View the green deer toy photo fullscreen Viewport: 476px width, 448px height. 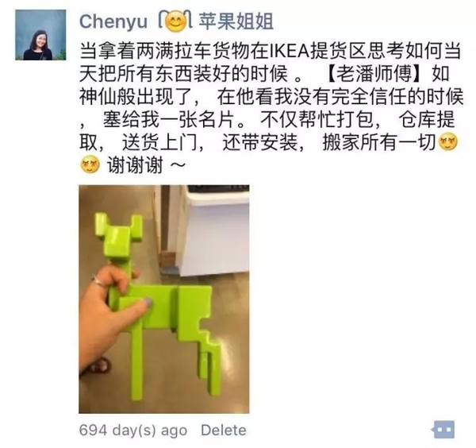(x=164, y=299)
